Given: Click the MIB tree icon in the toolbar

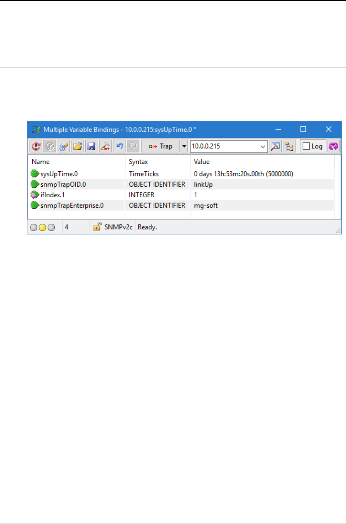Looking at the screenshot, I should [x=289, y=146].
